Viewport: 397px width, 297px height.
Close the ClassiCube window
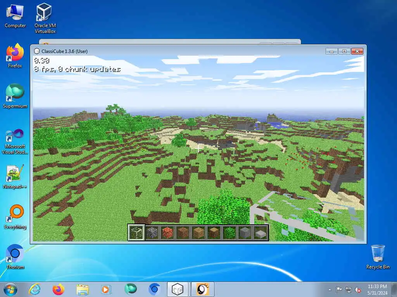pos(357,51)
